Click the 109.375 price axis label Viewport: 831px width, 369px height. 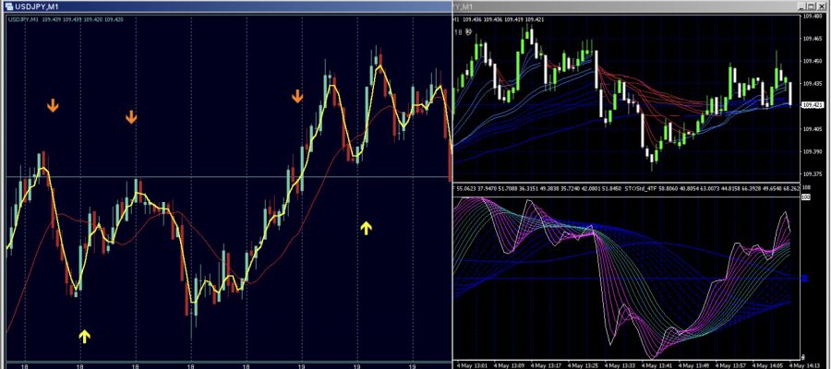[x=813, y=173]
